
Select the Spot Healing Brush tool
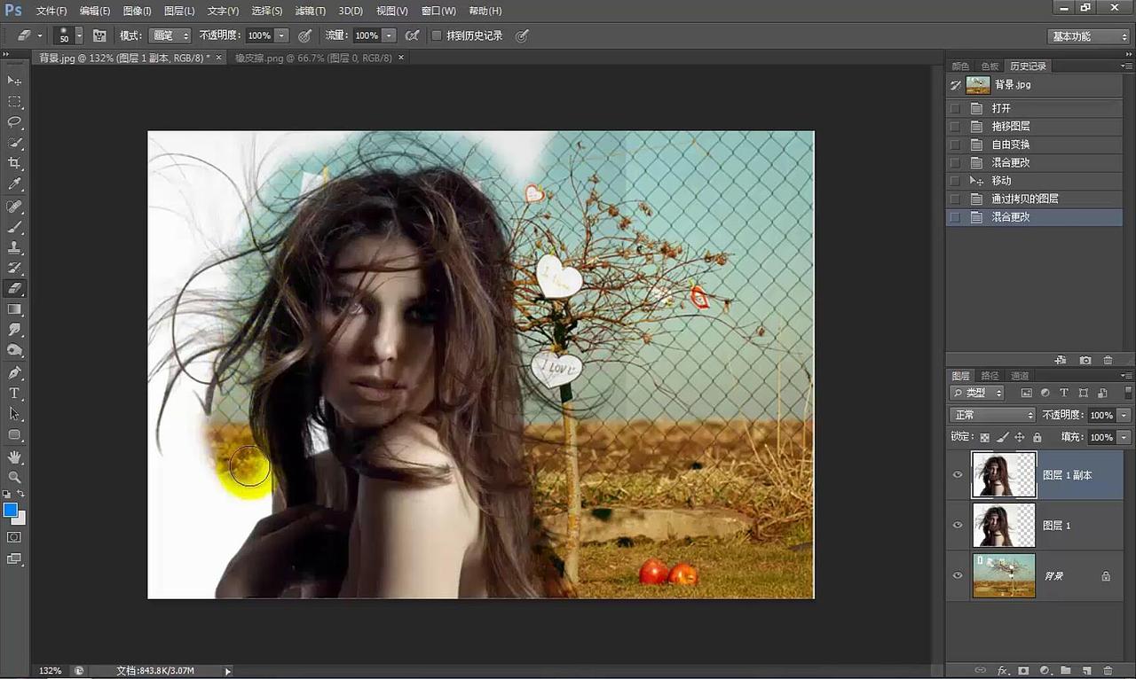[14, 207]
